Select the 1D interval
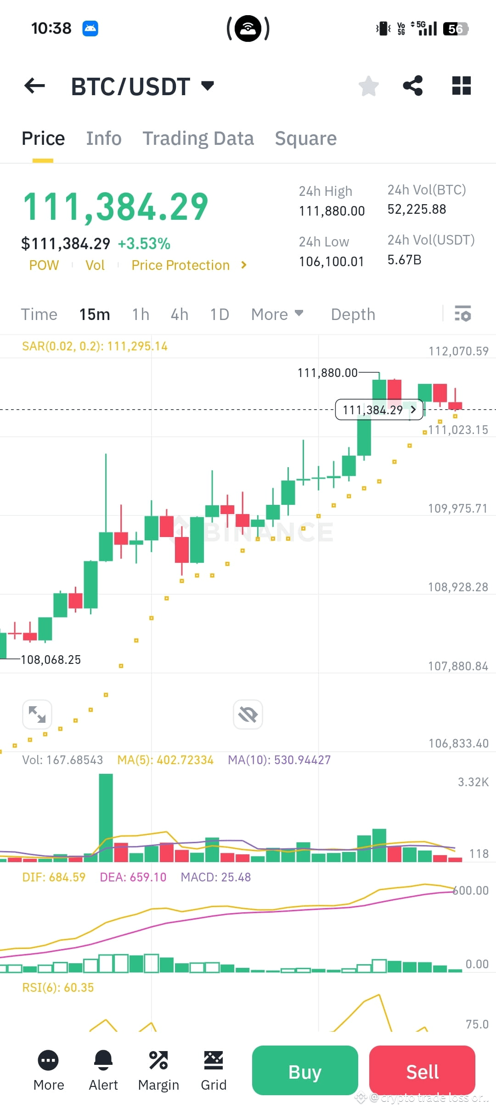This screenshot has width=496, height=1109. 220,314
